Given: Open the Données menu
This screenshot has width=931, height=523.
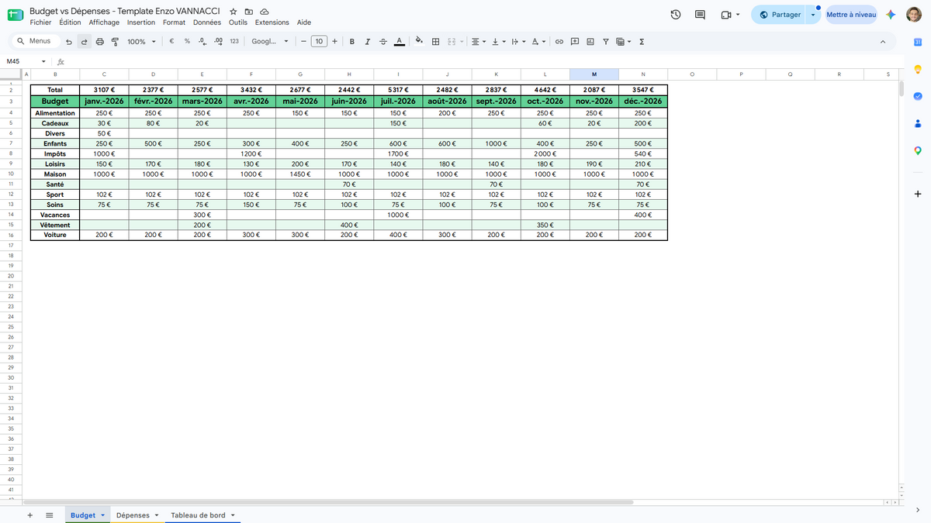Looking at the screenshot, I should click(x=207, y=22).
